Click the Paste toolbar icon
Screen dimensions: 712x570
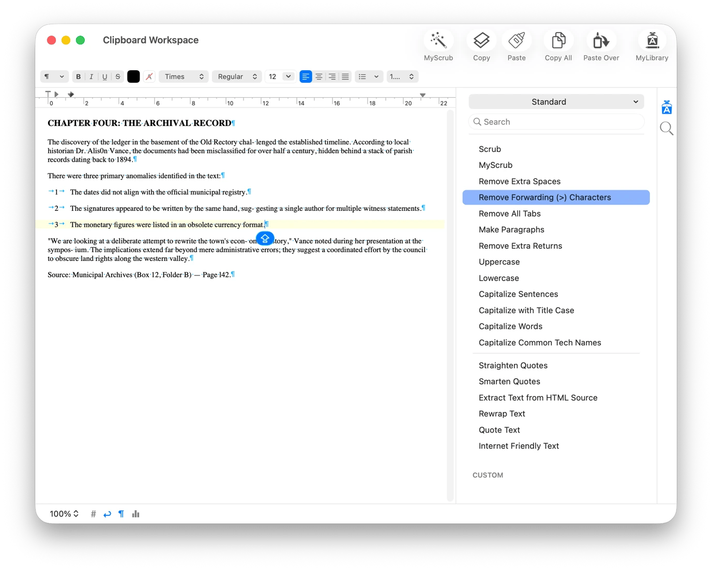(x=517, y=40)
